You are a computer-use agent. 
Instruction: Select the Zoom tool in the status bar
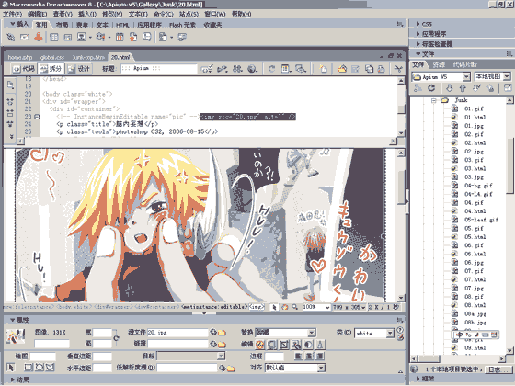pos(295,307)
